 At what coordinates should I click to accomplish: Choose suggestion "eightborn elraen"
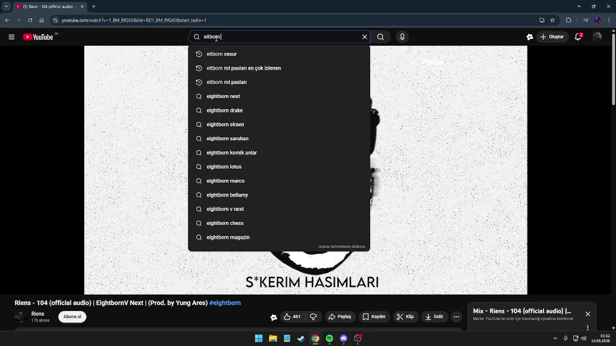(x=279, y=124)
